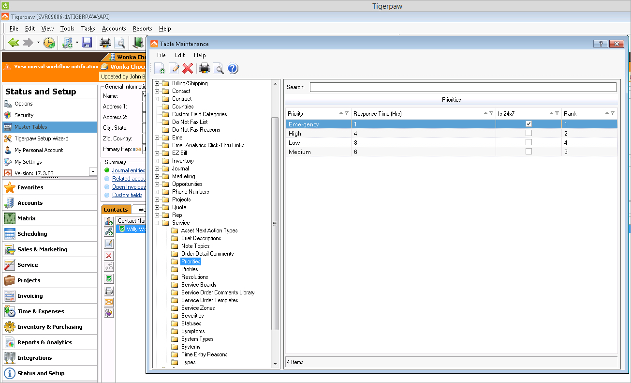Viewport: 631px width, 383px height.
Task: Create a new table record
Action: coord(160,68)
